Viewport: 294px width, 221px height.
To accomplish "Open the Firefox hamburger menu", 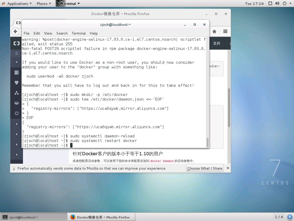I will pos(225,31).
